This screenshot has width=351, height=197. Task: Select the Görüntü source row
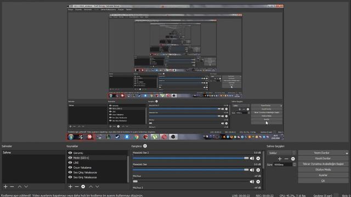pyautogui.click(x=97, y=153)
